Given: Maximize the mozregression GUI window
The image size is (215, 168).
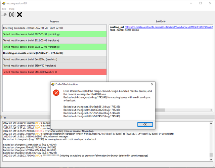Looking at the screenshot, I should pyautogui.click(x=201, y=3).
